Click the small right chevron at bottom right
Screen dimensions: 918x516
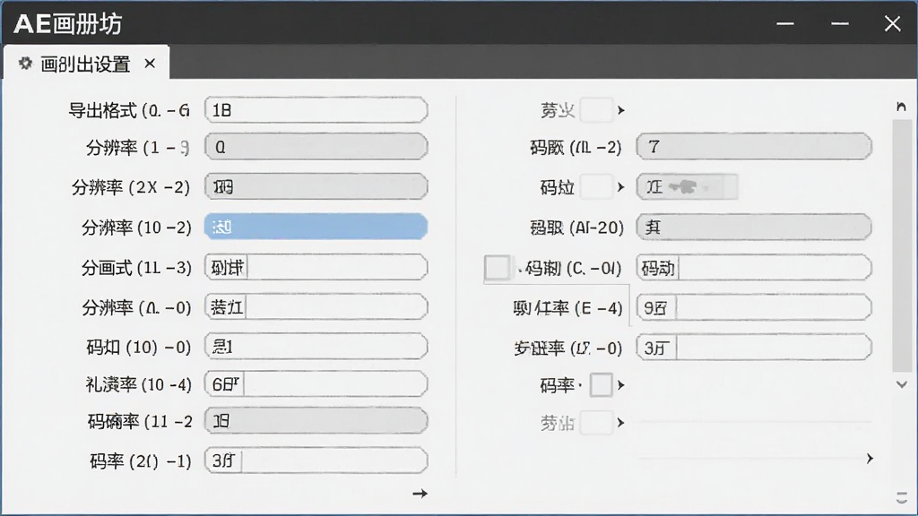coord(870,459)
